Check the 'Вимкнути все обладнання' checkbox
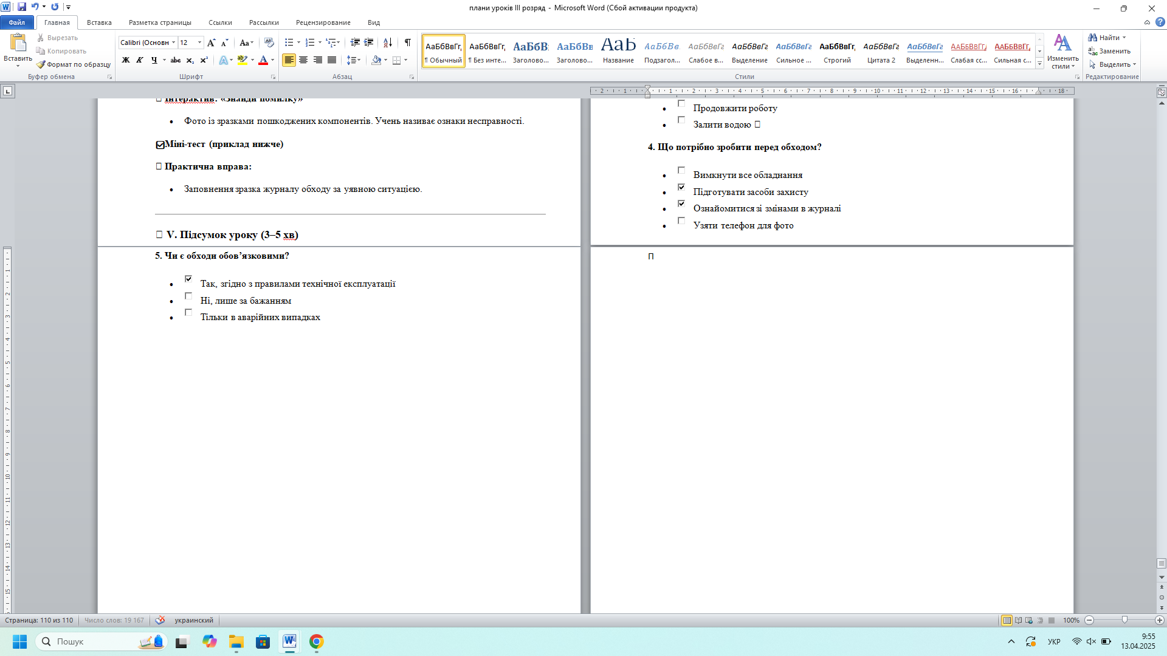 (681, 171)
